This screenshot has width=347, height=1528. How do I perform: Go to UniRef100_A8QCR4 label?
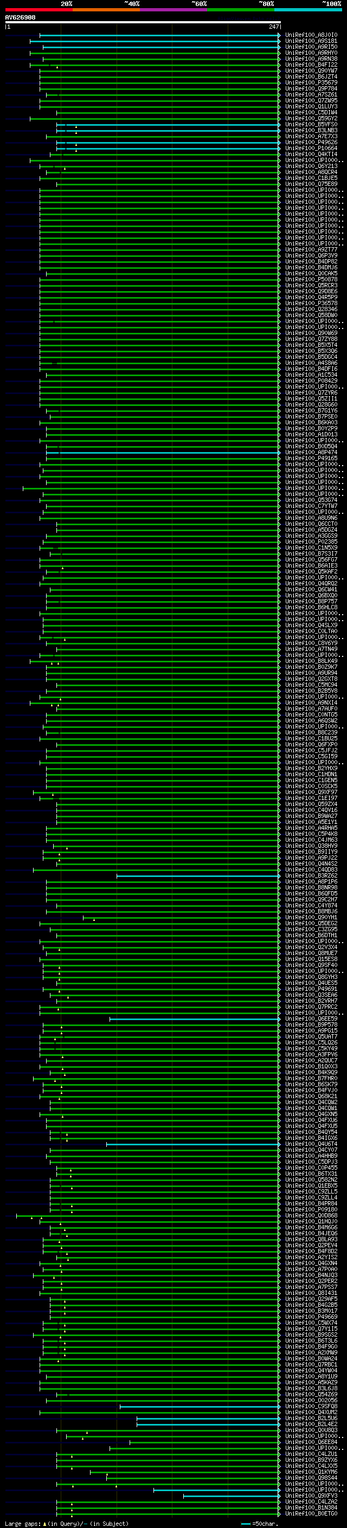coord(311,172)
